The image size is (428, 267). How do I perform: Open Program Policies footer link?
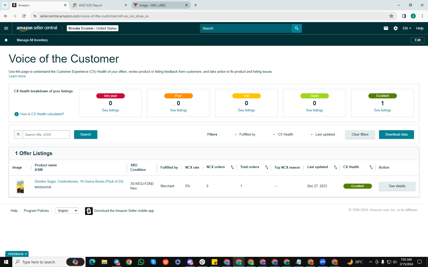pyautogui.click(x=36, y=211)
